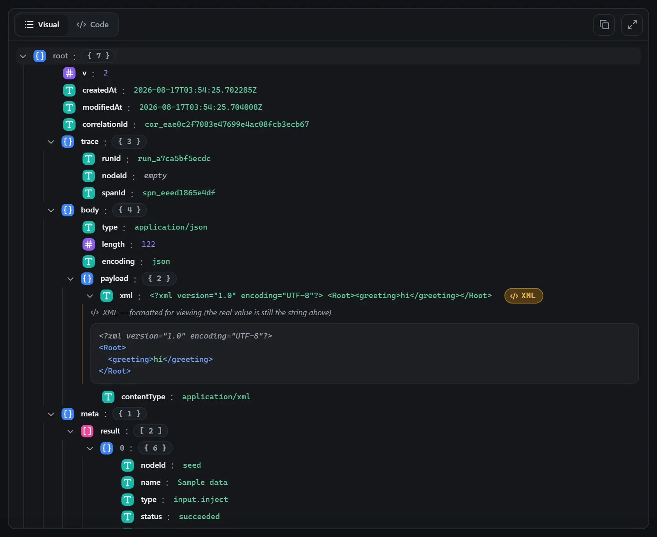Collapse the xml string preview
This screenshot has height=537, width=657.
coord(90,296)
